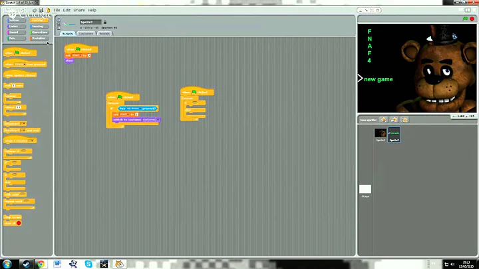This screenshot has width=479, height=269.
Task: Switch to the Sounds tab
Action: click(104, 33)
